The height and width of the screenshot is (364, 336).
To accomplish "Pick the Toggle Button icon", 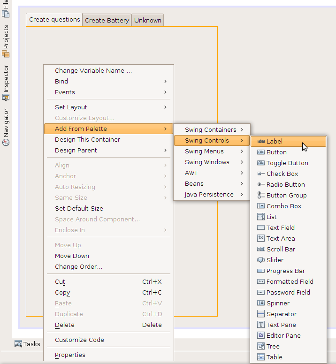I will (261, 163).
